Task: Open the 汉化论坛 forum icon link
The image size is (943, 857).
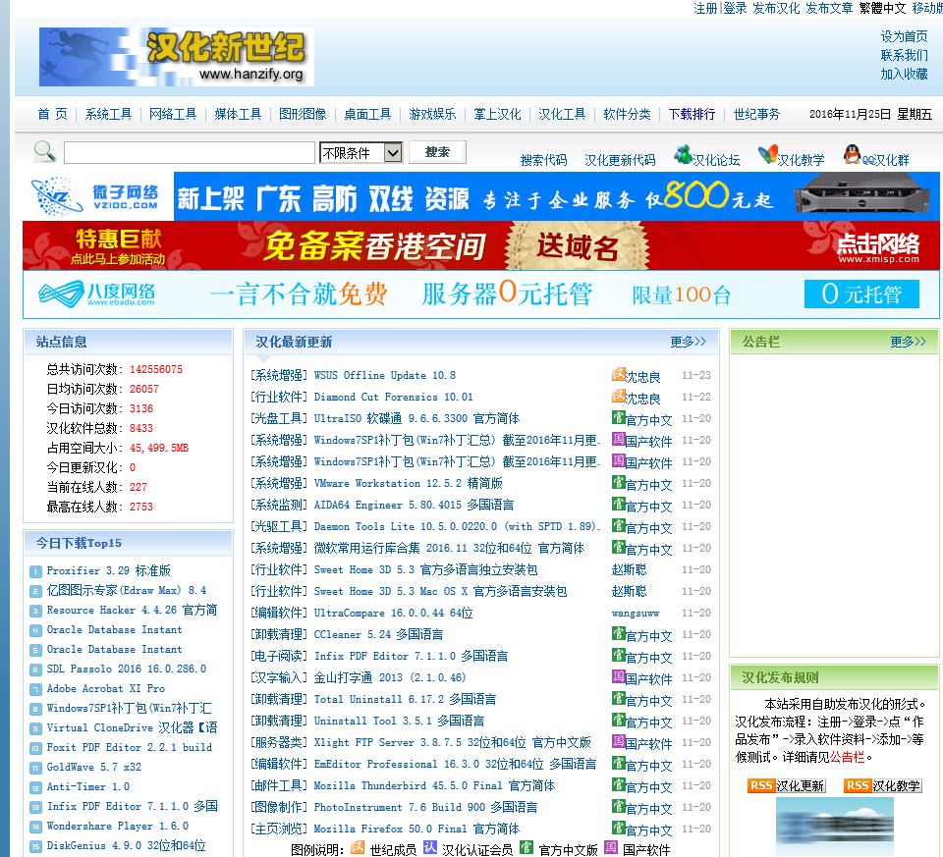Action: (x=684, y=154)
